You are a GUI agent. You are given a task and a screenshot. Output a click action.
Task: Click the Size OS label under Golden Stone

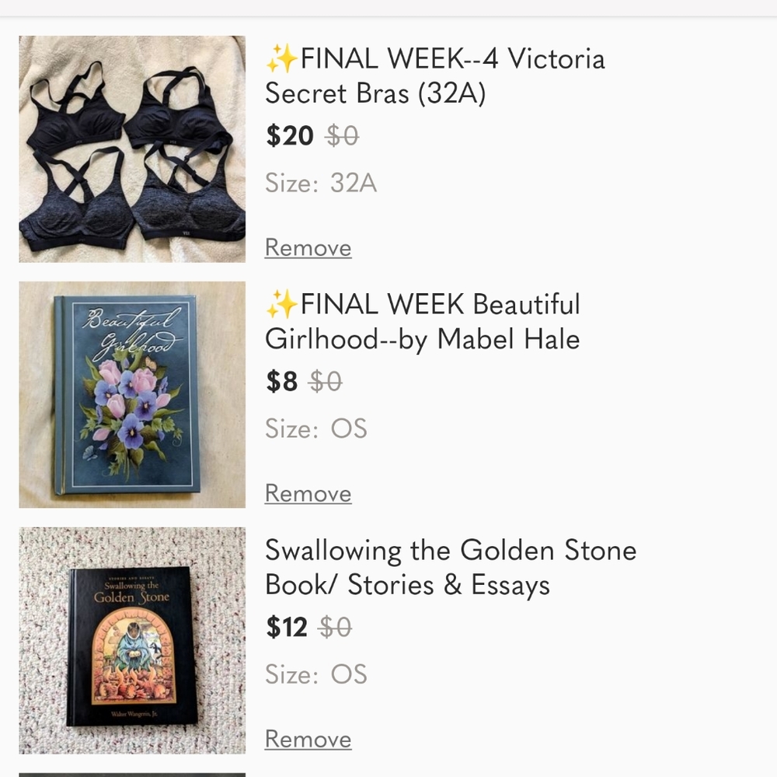coord(316,675)
